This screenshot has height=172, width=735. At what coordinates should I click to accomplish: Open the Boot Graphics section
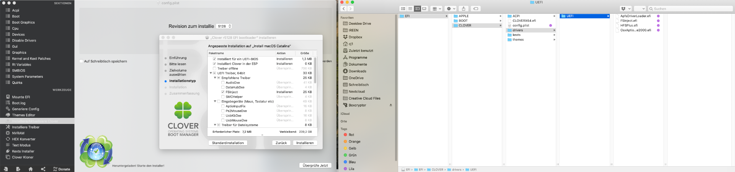pos(23,23)
